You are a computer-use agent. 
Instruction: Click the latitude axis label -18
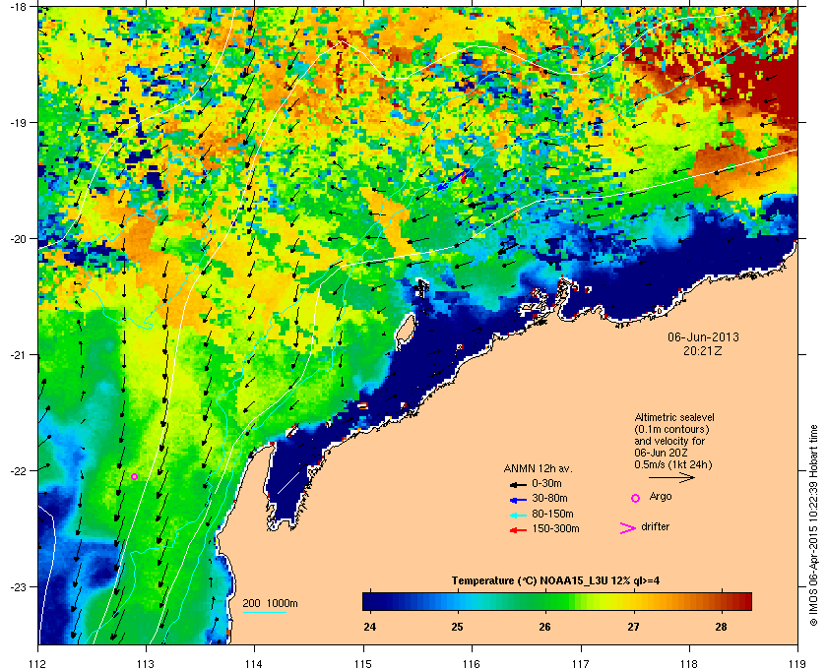(18, 7)
